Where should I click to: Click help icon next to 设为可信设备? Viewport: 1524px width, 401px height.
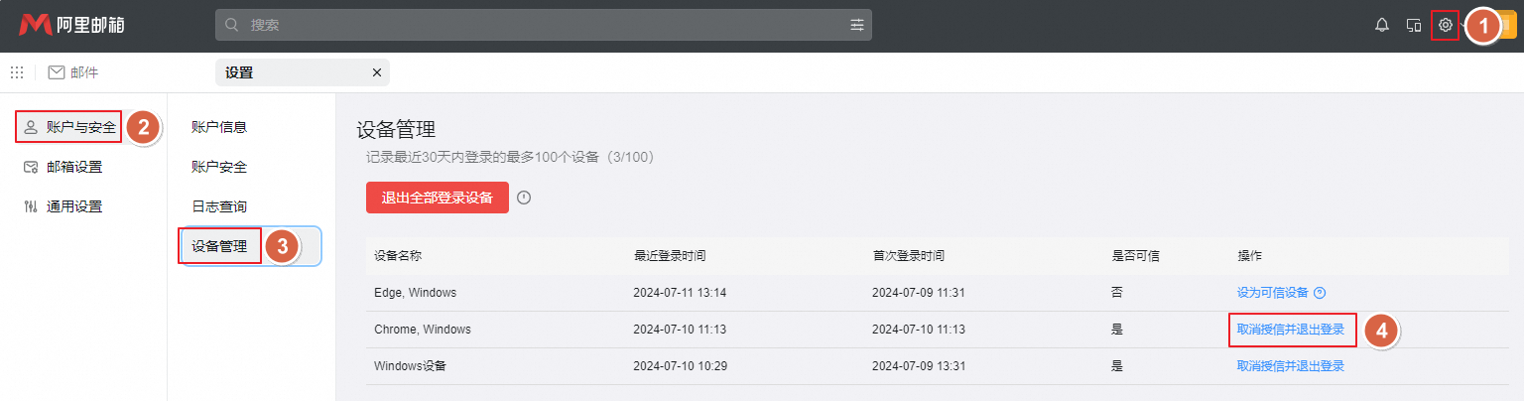click(1320, 293)
